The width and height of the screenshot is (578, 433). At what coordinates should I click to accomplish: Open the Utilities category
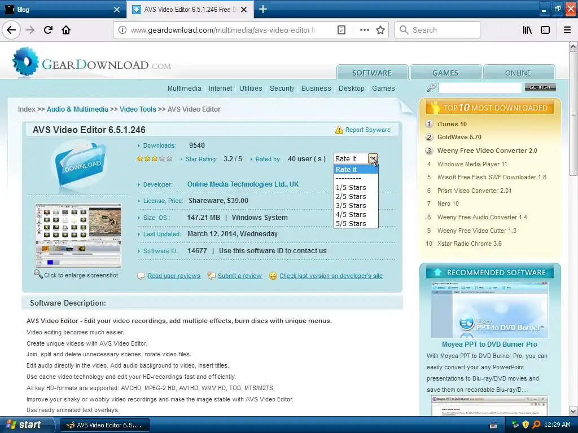251,89
